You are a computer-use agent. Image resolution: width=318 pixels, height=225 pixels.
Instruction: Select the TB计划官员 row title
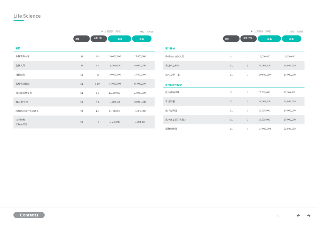point(22,102)
